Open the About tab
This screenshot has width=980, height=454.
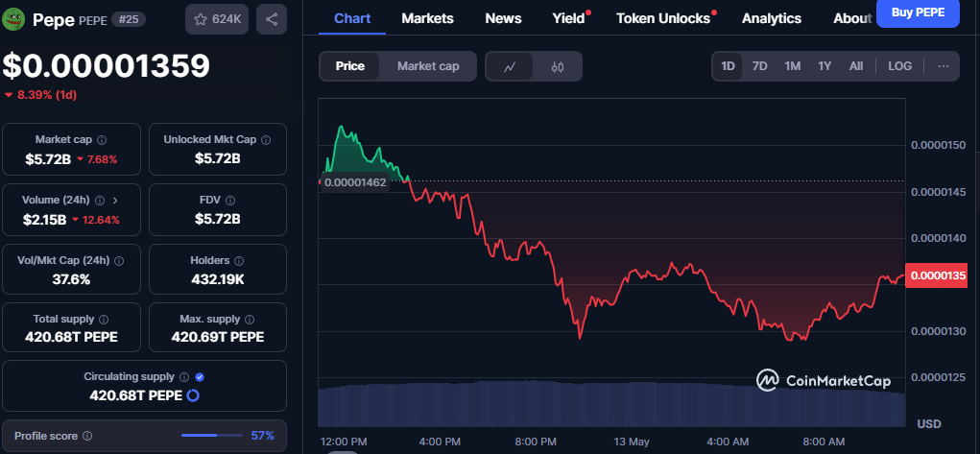(x=852, y=18)
